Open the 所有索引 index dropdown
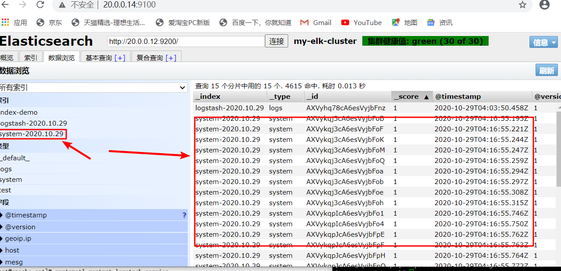The image size is (561, 271). 93,87
